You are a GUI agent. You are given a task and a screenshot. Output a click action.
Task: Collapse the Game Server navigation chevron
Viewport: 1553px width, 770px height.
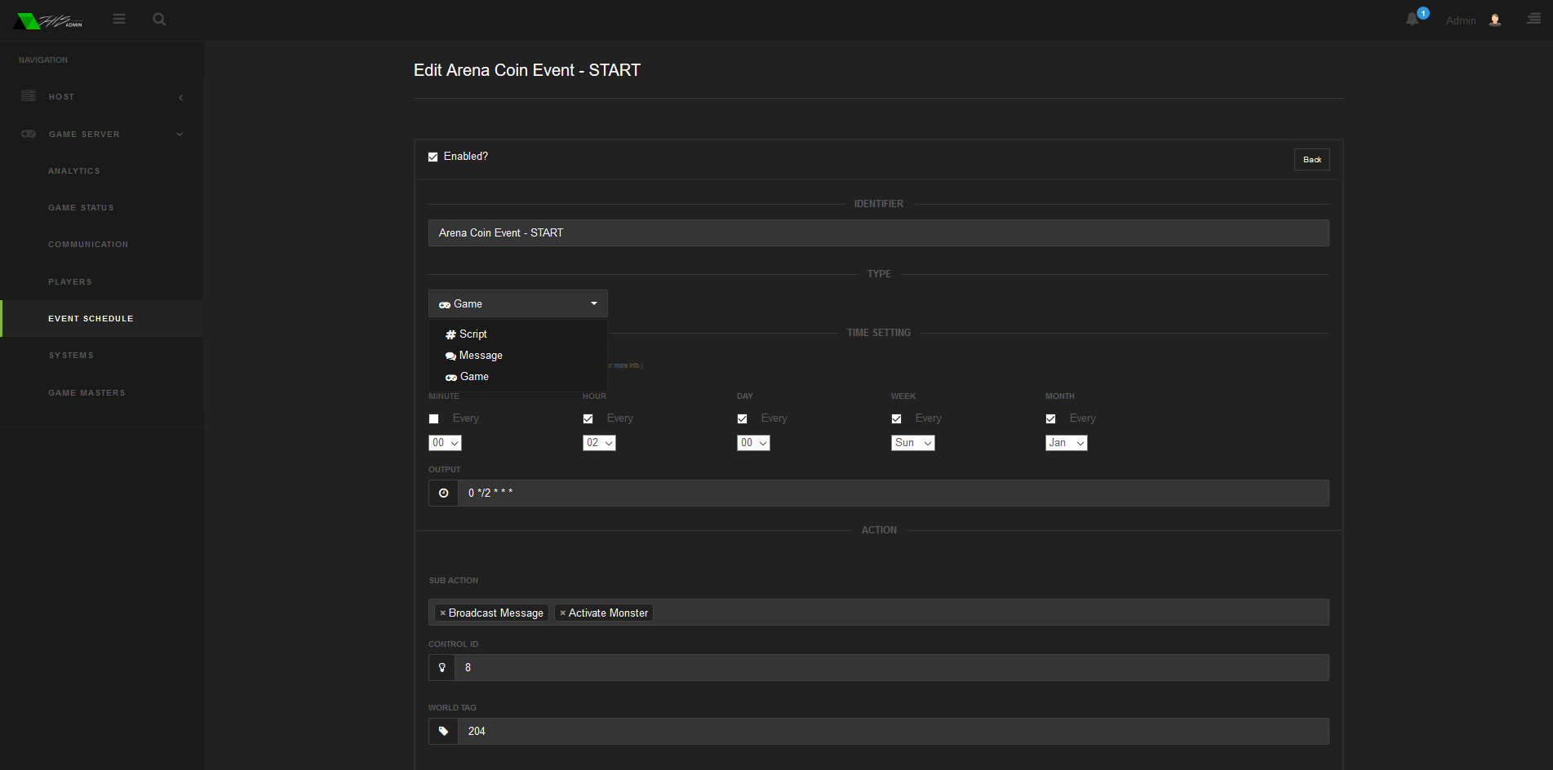[x=180, y=135]
